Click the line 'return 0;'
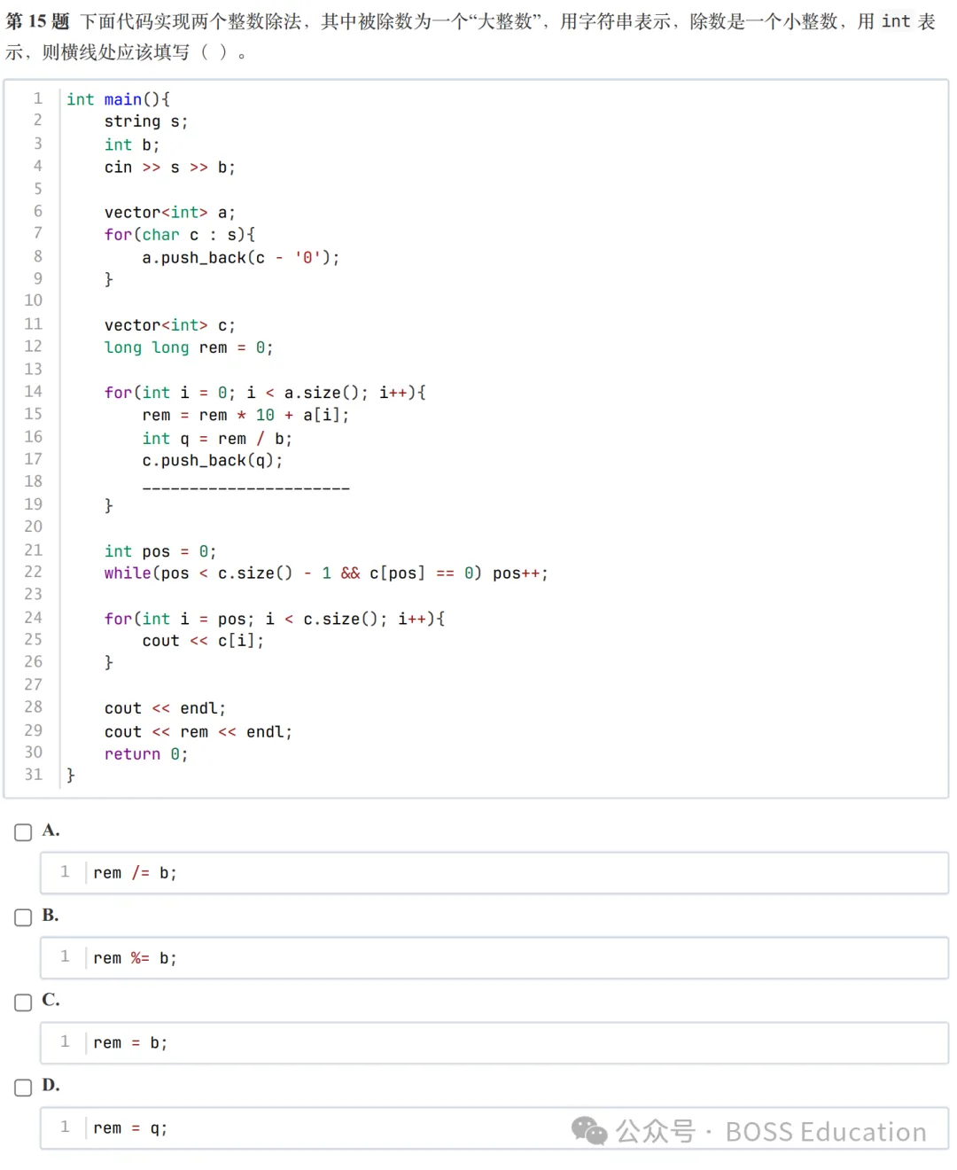Screen dimensions: 957x1170 pos(146,754)
